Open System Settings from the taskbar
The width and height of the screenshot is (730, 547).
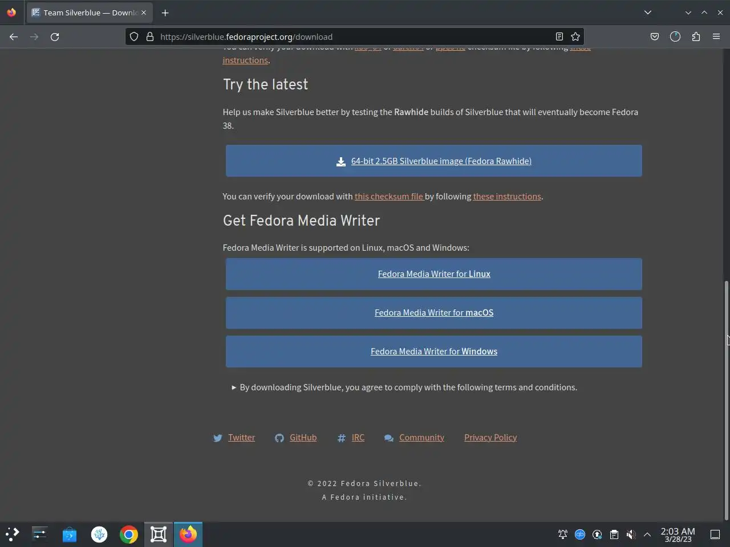tap(40, 534)
